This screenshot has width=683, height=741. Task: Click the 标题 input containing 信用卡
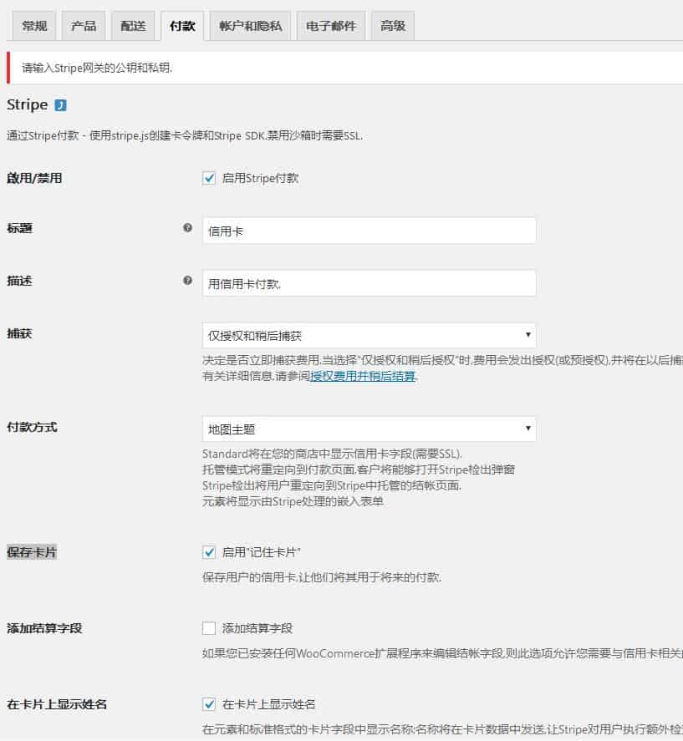point(369,231)
